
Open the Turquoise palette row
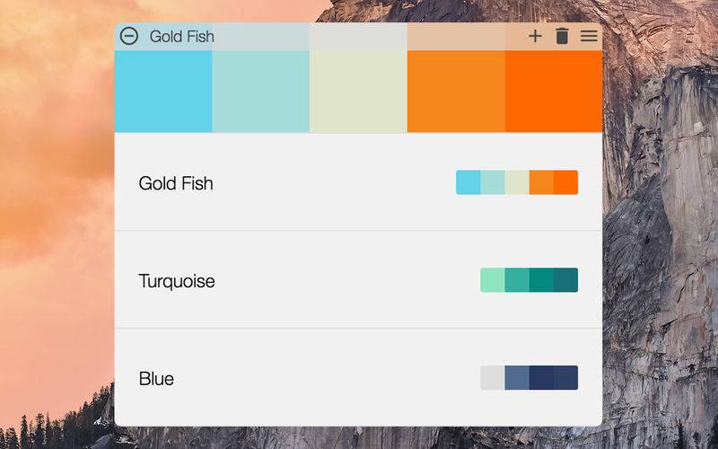click(x=358, y=279)
